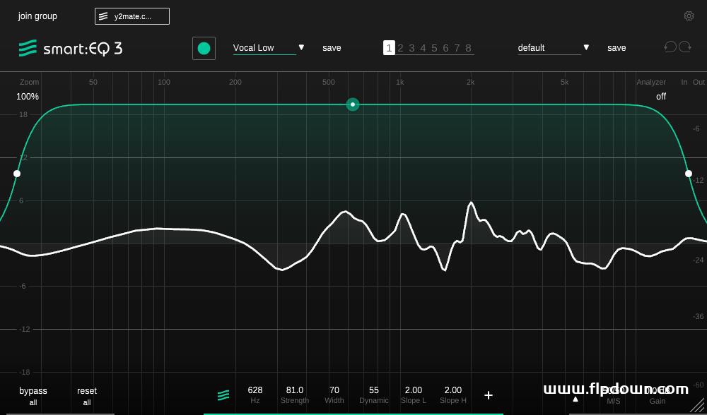The image size is (707, 415).
Task: Save the Vocal Low profile
Action: tap(332, 48)
